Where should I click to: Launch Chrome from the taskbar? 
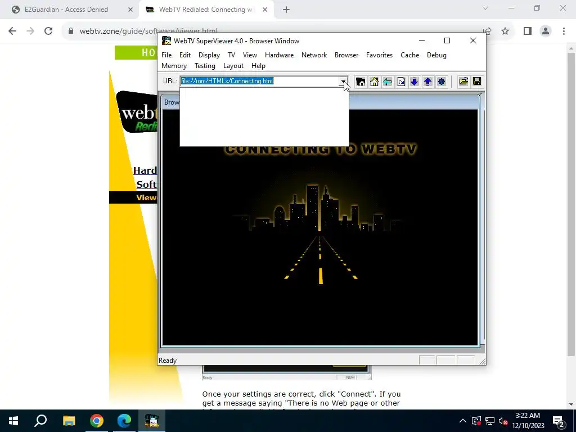point(97,421)
